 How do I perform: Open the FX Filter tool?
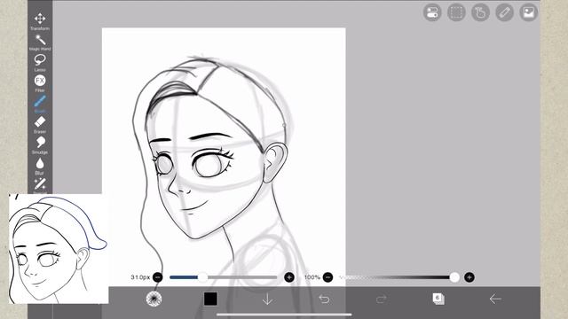(40, 83)
